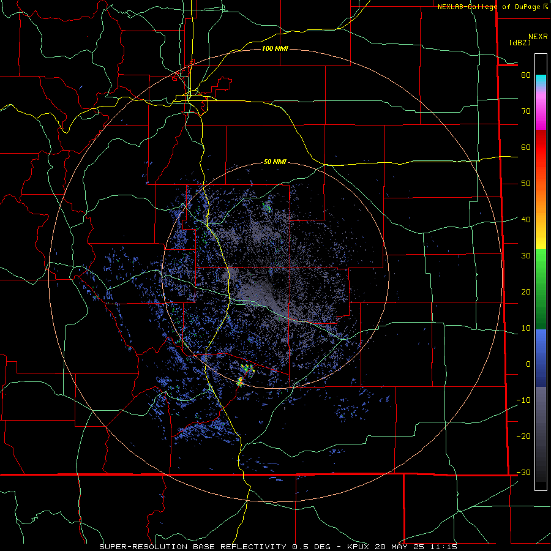Click the [dBZ] units label
This screenshot has height=551, width=551.
coord(520,42)
